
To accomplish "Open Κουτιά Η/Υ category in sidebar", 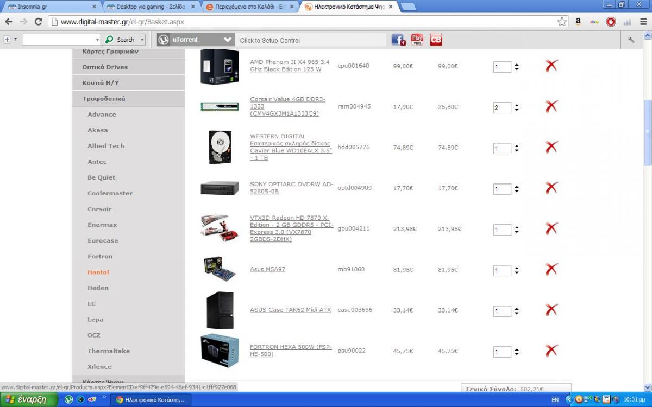I will (x=129, y=83).
